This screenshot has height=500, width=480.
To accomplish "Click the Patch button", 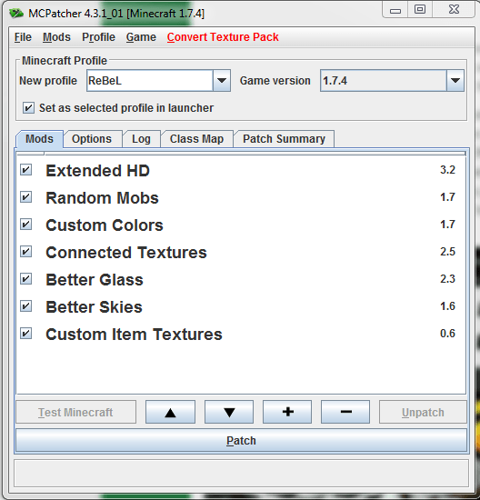I will coord(241,440).
